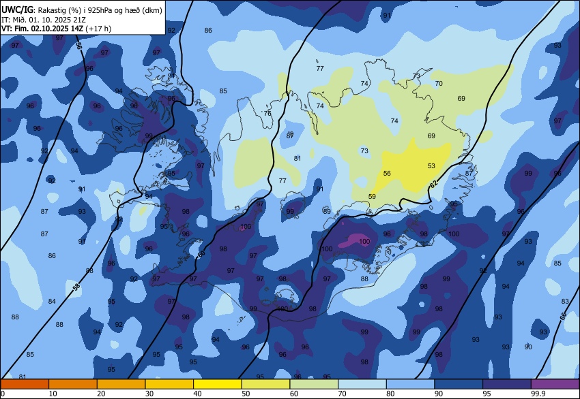Click the 'IT: Mið. 01. 10. 2025 21Z' line

(x=43, y=20)
